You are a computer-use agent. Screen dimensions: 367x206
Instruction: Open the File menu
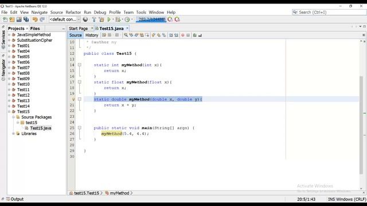[x=4, y=12]
